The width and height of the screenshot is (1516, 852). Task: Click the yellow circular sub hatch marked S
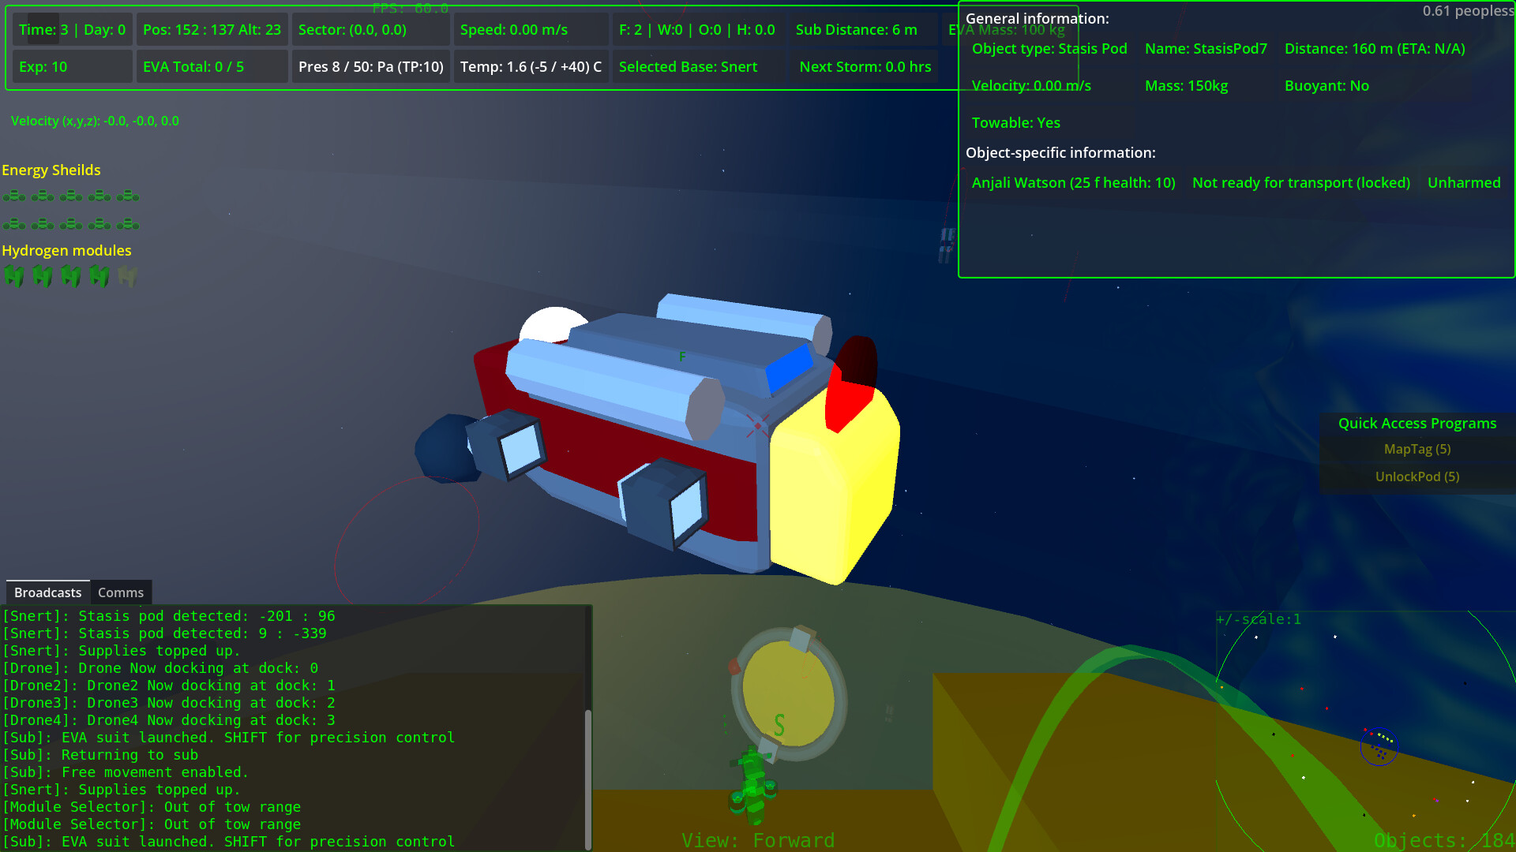788,693
